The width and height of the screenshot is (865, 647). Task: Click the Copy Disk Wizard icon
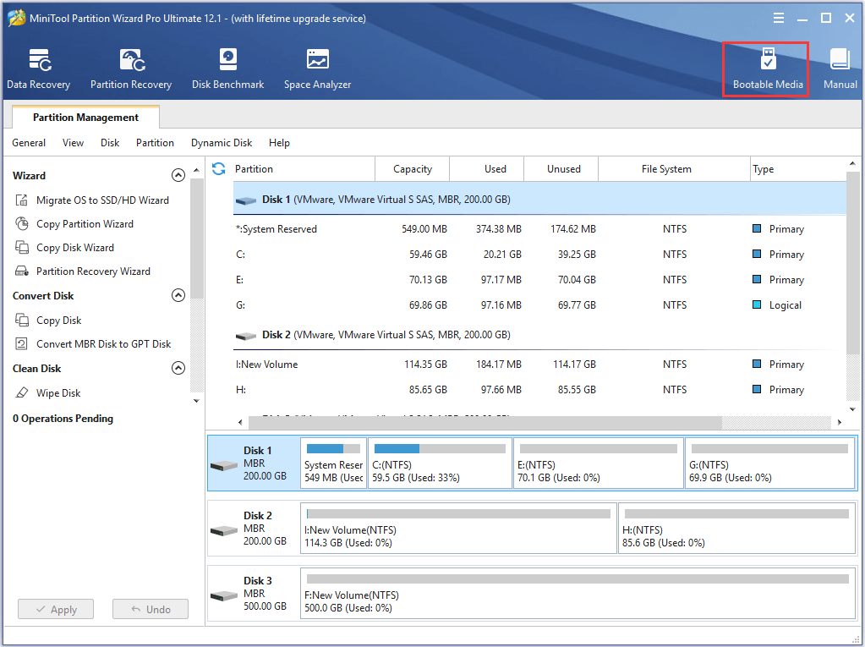pyautogui.click(x=21, y=248)
